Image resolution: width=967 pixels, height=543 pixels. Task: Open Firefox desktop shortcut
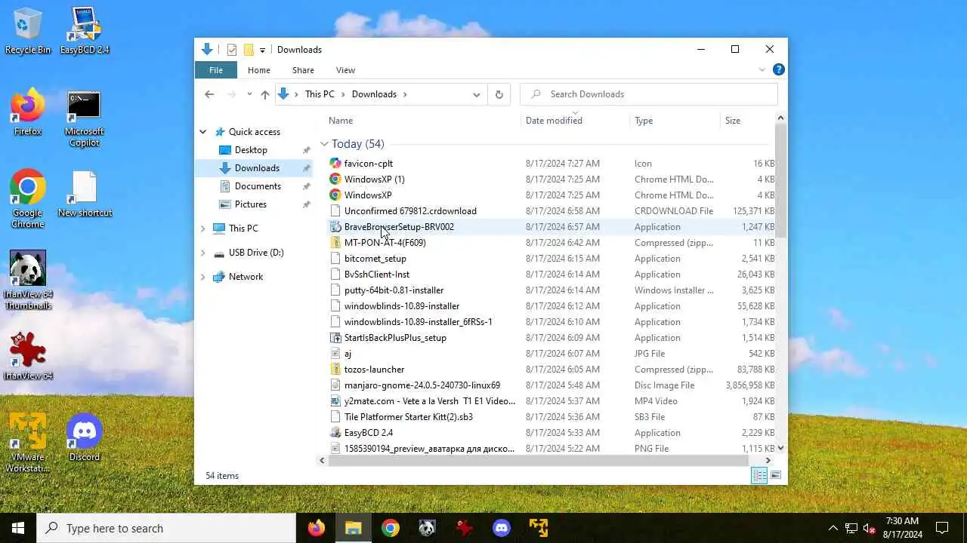28,113
